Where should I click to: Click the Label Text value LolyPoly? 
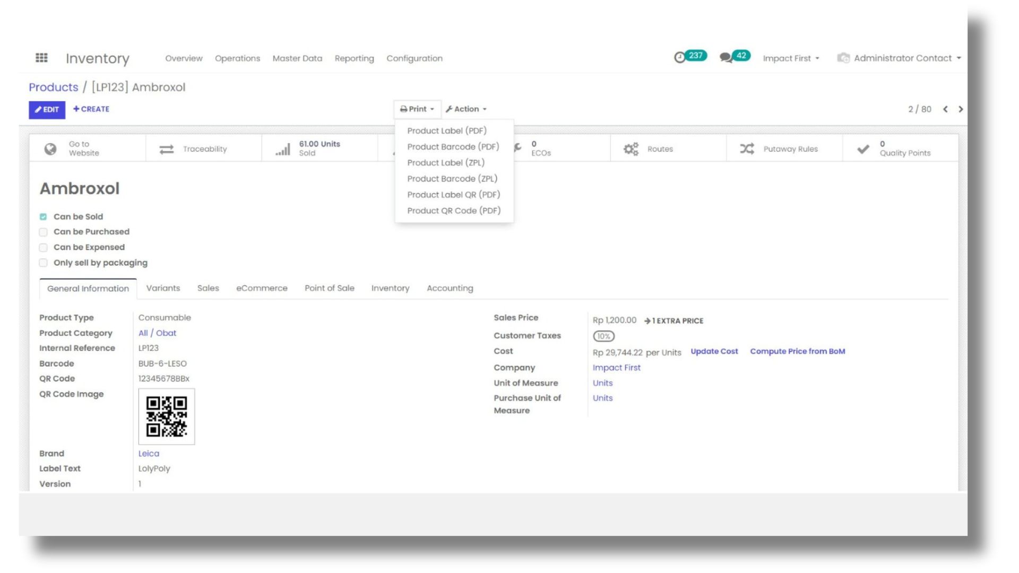pyautogui.click(x=154, y=468)
